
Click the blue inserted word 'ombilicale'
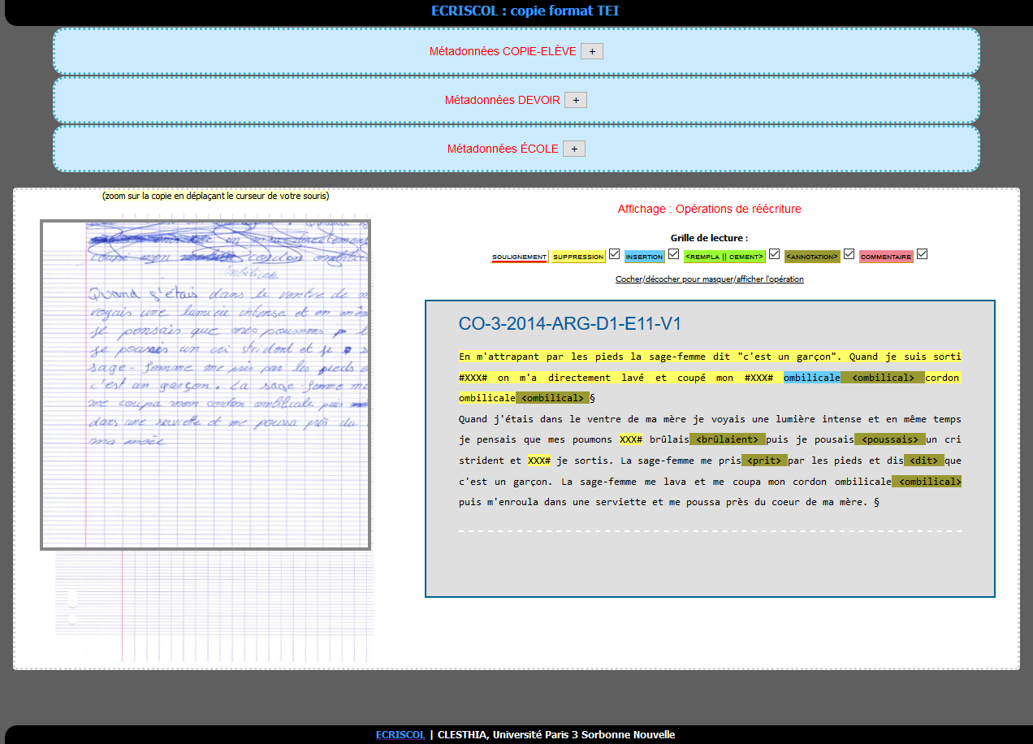pyautogui.click(x=812, y=378)
